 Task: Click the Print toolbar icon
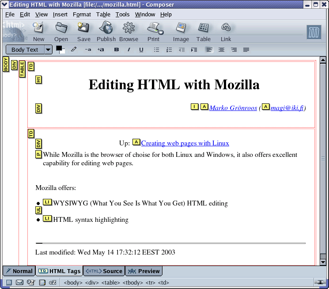[x=154, y=28]
